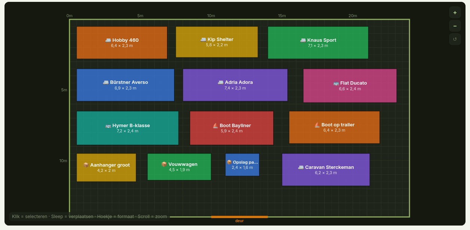Click the "6,4 × 2,3 m" size on Boot op trailer
470x230 pixels.
pos(335,130)
